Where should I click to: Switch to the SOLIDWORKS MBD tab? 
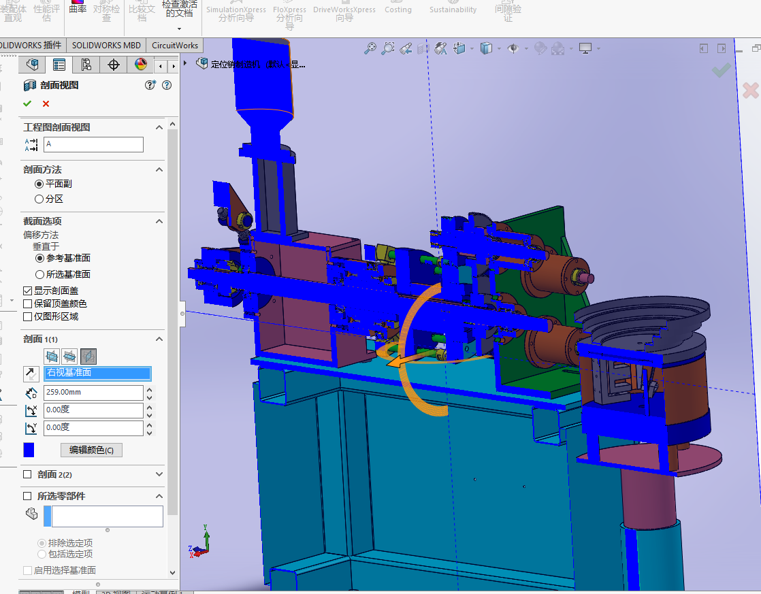coord(106,46)
